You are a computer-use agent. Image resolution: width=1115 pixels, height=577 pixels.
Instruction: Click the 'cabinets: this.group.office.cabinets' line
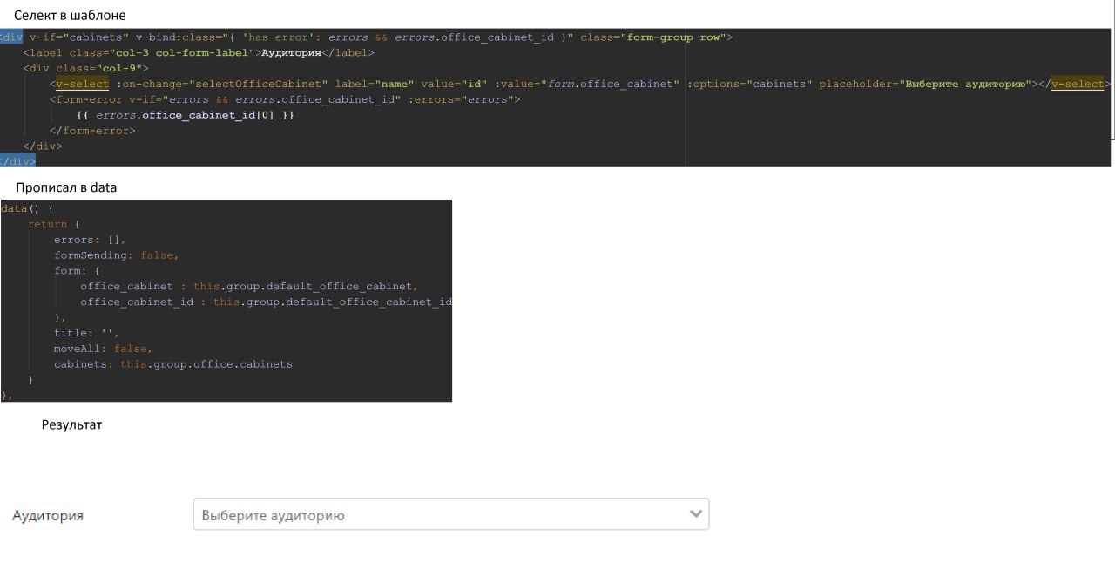[173, 364]
